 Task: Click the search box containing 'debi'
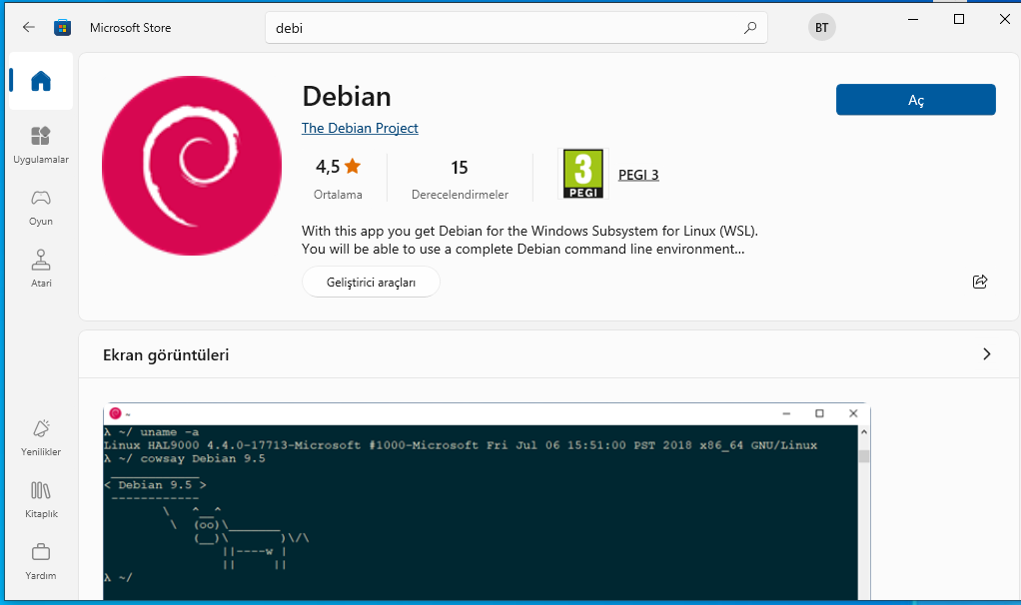point(516,28)
